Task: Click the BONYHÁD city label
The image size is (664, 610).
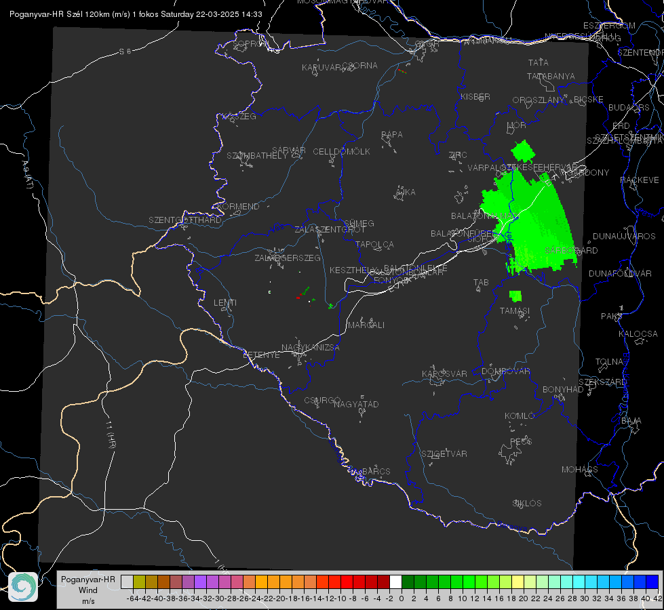Action: tap(563, 390)
